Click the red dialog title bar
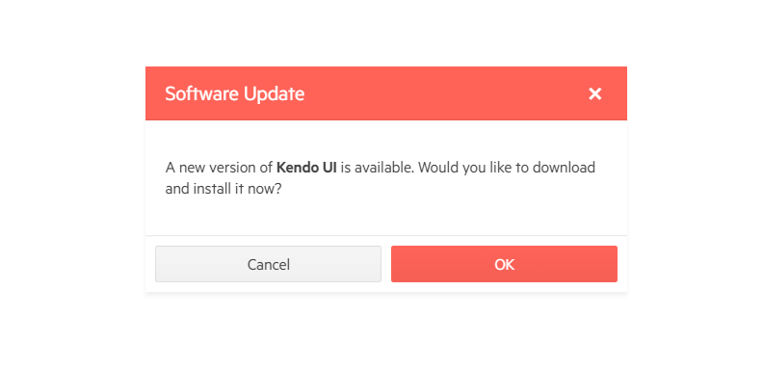This screenshot has height=369, width=763. [x=386, y=93]
